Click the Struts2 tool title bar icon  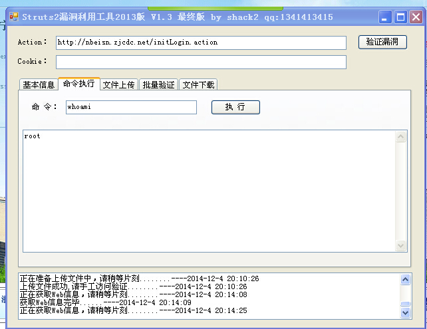pos(14,17)
